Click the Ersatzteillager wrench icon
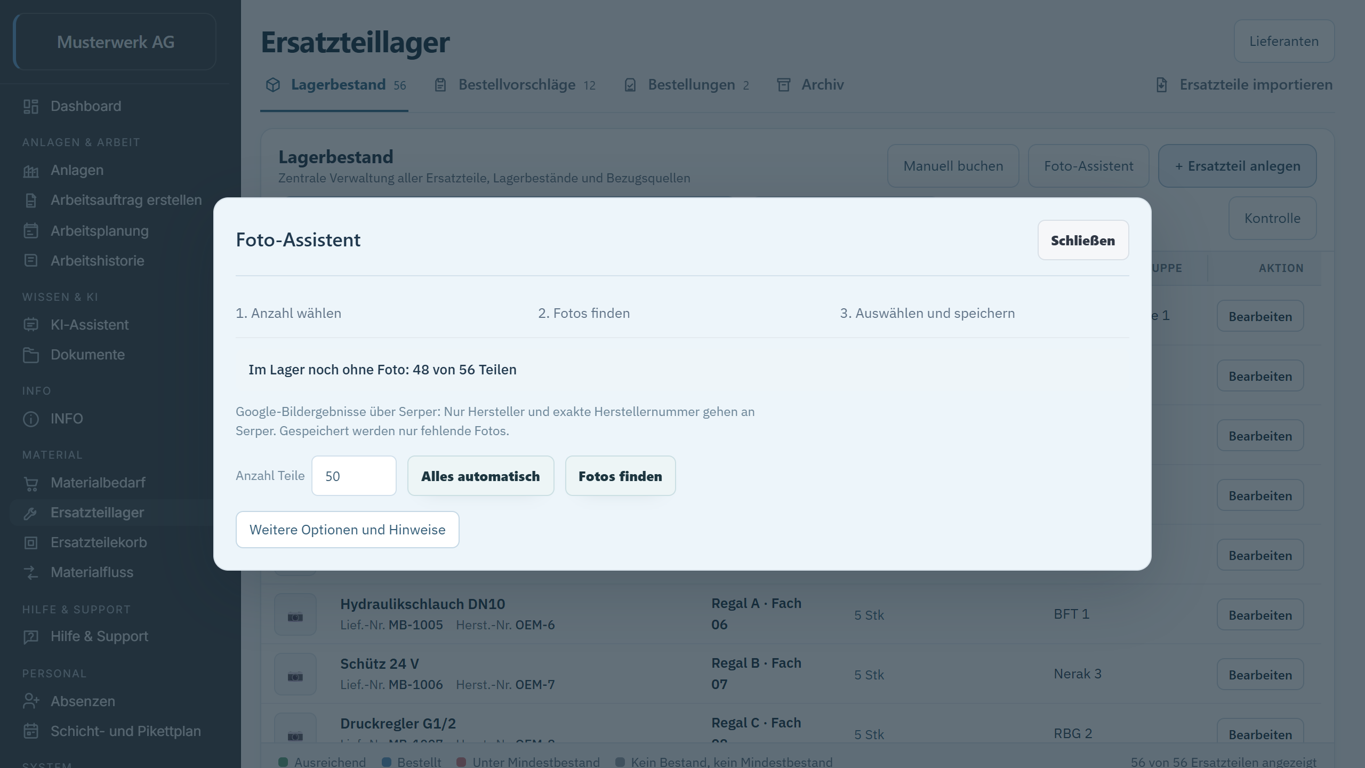Image resolution: width=1365 pixels, height=768 pixels. pos(31,513)
